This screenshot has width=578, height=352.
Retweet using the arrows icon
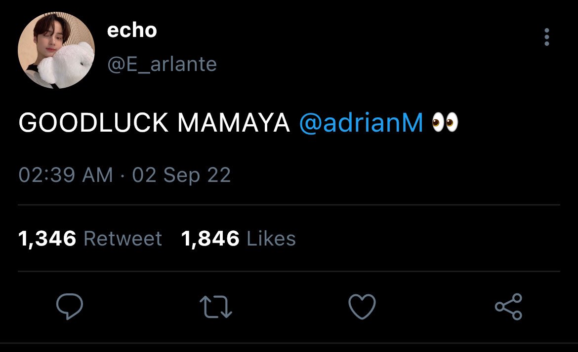coord(216,307)
